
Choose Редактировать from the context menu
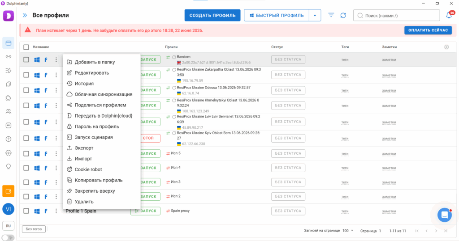tap(91, 73)
